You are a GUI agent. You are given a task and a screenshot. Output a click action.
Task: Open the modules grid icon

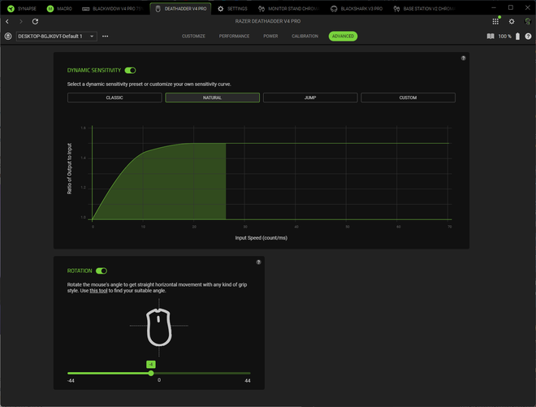click(495, 21)
